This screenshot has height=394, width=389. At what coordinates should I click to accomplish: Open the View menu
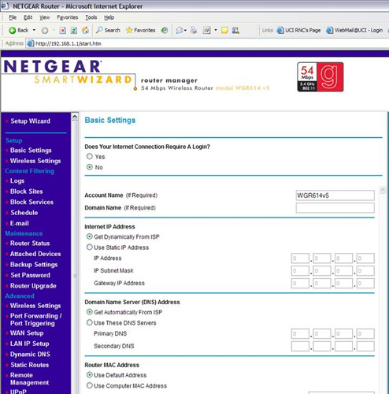(x=44, y=17)
